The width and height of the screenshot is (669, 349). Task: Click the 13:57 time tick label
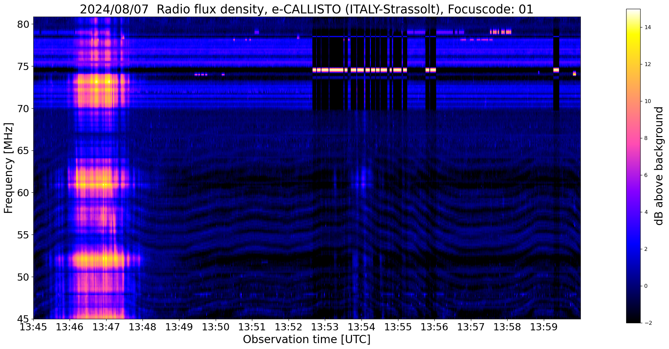(x=471, y=327)
